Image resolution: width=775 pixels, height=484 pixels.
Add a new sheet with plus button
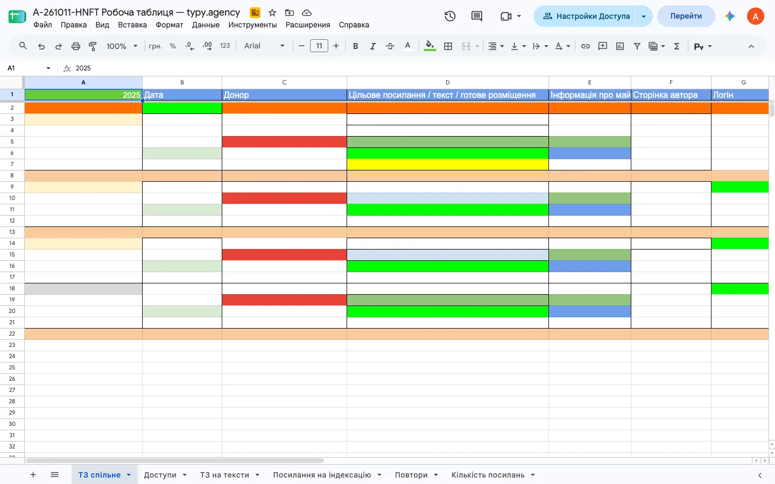33,475
